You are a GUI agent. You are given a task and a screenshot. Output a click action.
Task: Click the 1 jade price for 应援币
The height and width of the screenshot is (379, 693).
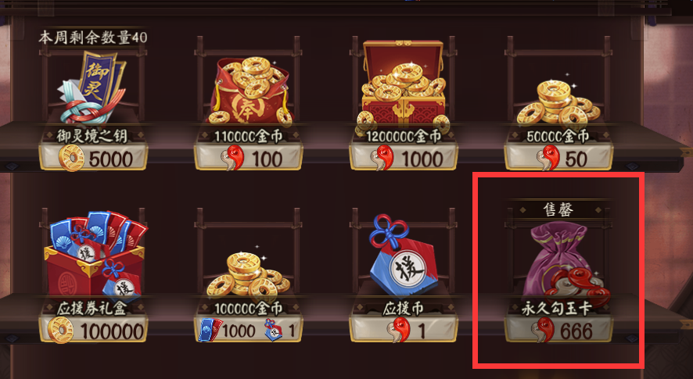(404, 330)
